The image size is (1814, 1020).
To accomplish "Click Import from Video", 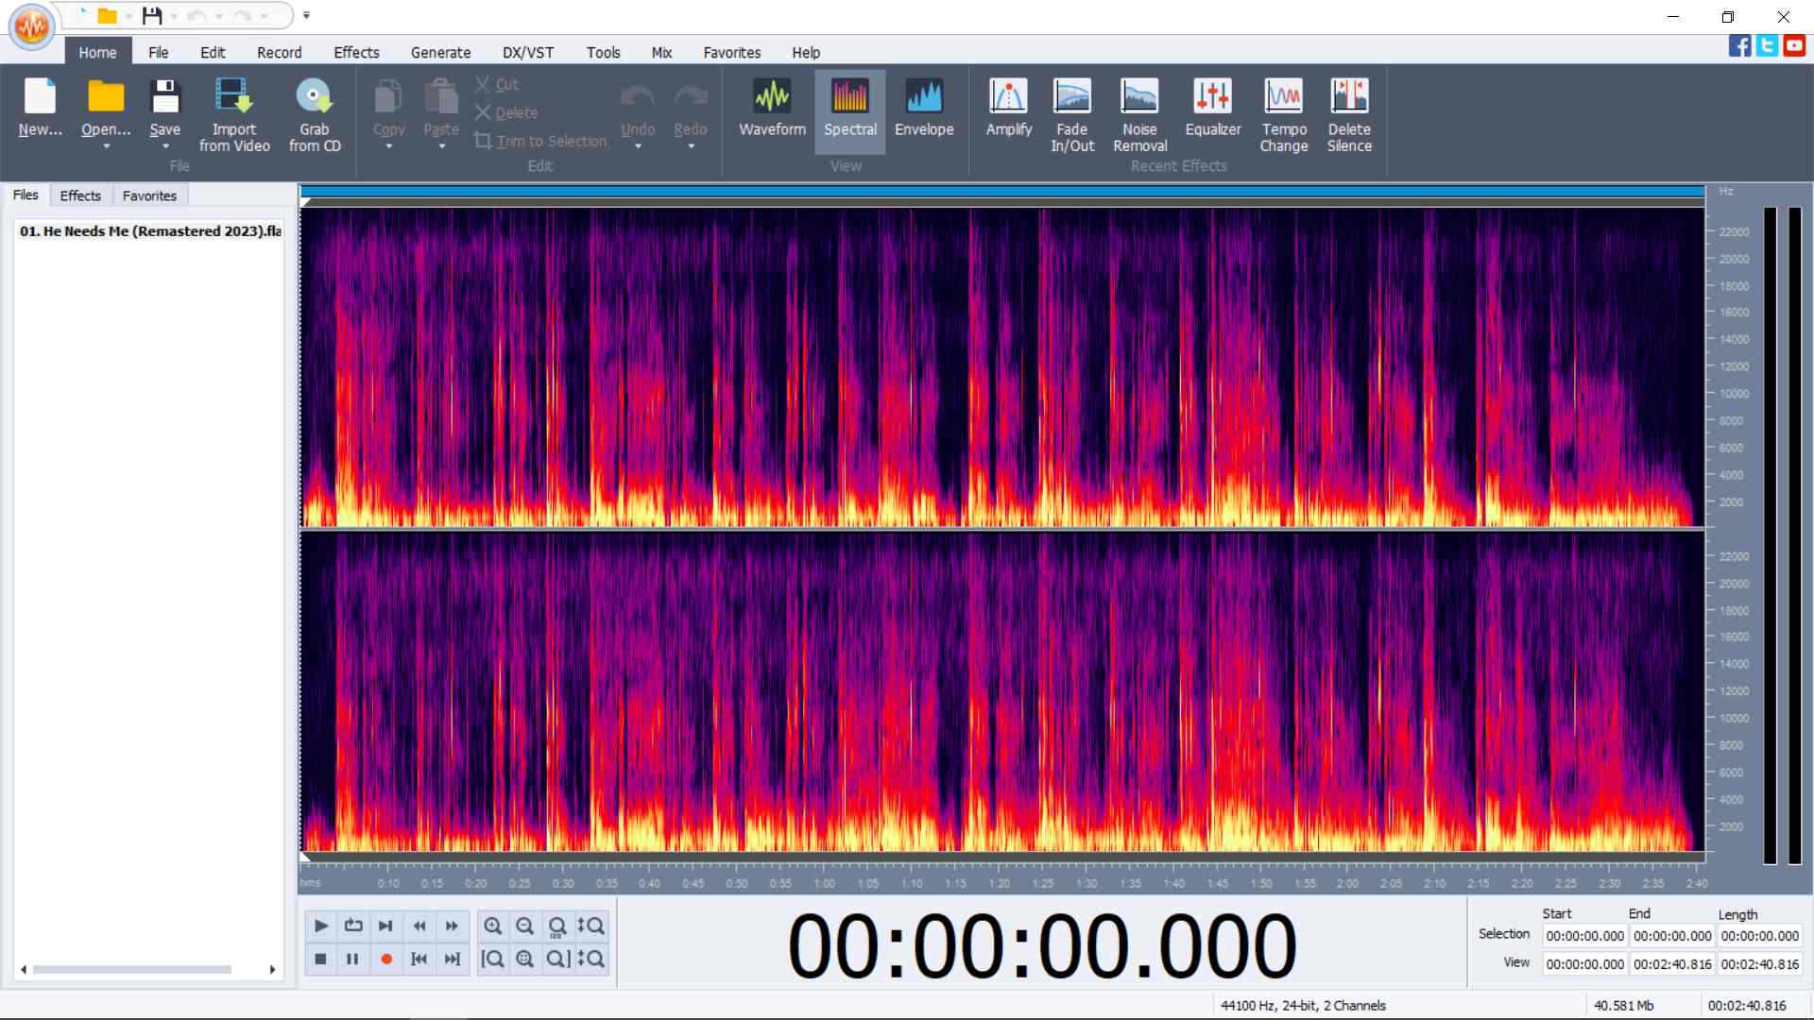I will point(233,111).
